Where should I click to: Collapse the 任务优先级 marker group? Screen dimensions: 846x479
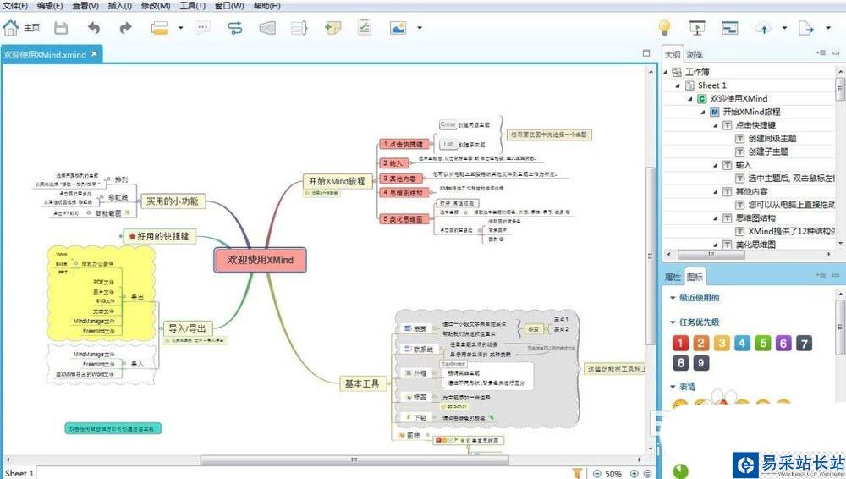click(673, 322)
